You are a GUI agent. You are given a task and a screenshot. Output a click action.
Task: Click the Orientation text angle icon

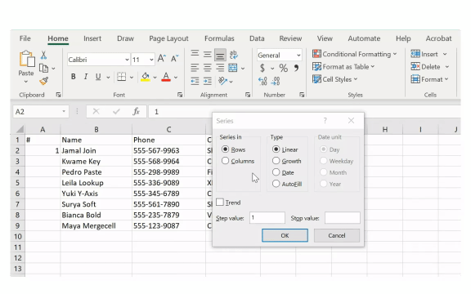[x=222, y=81]
